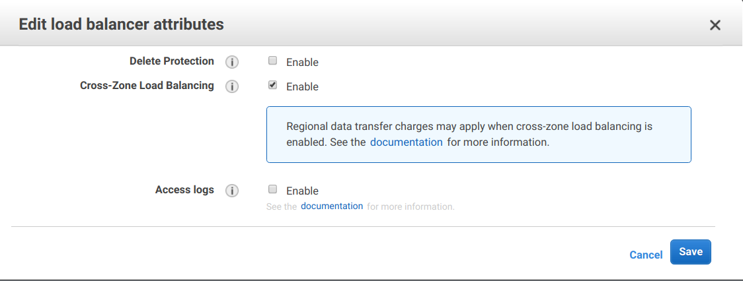Click the Enable label for Access logs

pyautogui.click(x=302, y=191)
